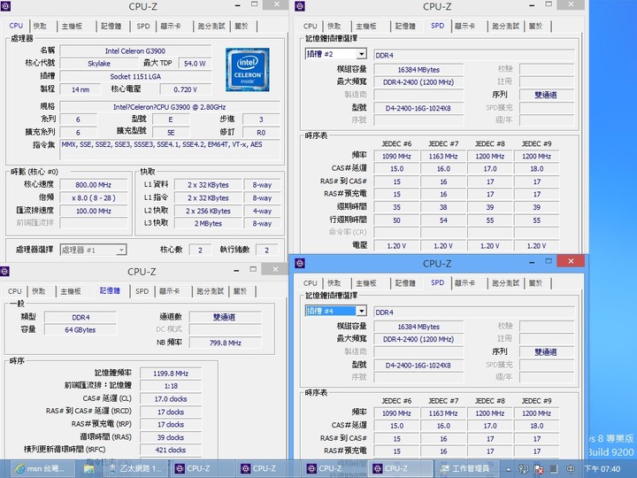Open the 插槽 #2 memory slot dropdown
This screenshot has height=478, width=637.
361,54
